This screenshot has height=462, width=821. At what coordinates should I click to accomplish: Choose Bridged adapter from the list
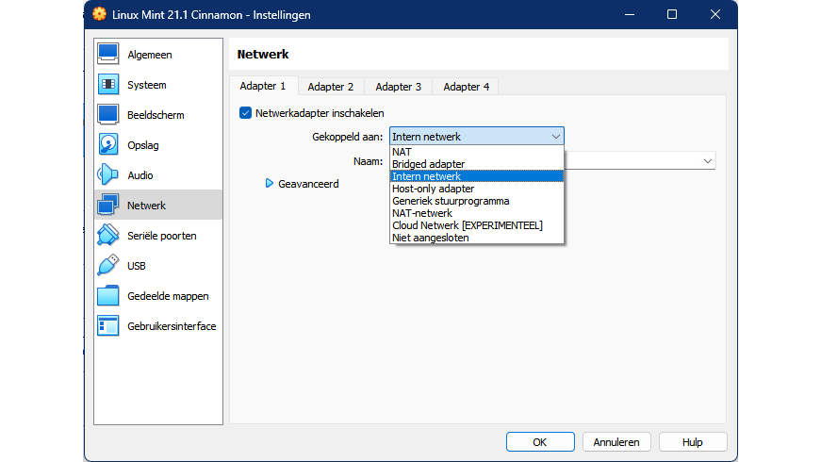click(x=428, y=164)
